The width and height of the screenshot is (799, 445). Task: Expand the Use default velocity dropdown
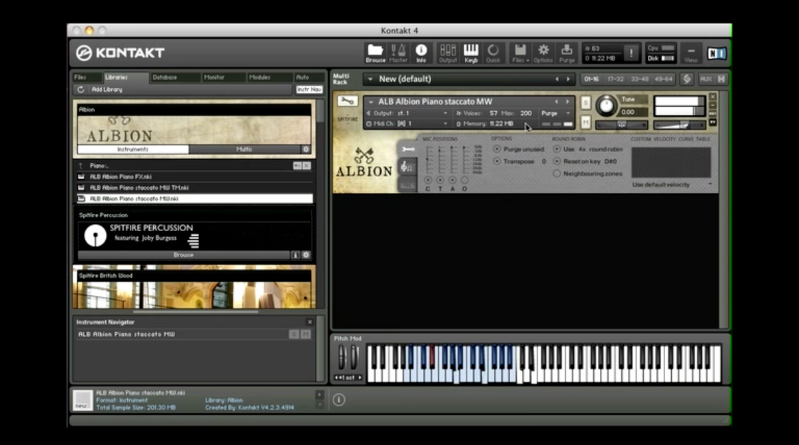tap(671, 185)
